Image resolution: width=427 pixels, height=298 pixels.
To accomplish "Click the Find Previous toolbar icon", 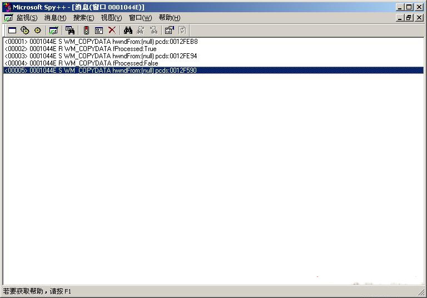I will (x=154, y=30).
